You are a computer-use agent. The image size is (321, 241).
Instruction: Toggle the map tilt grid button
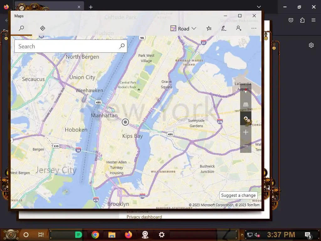click(246, 104)
